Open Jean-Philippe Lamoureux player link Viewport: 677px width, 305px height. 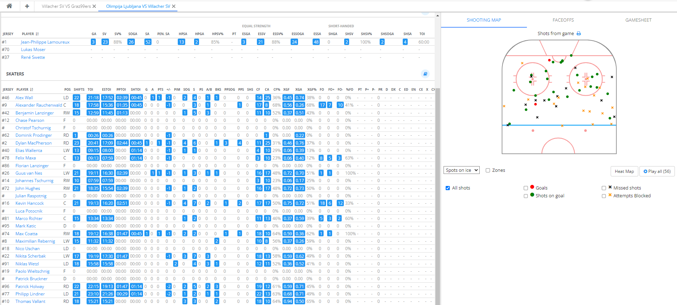pos(45,42)
